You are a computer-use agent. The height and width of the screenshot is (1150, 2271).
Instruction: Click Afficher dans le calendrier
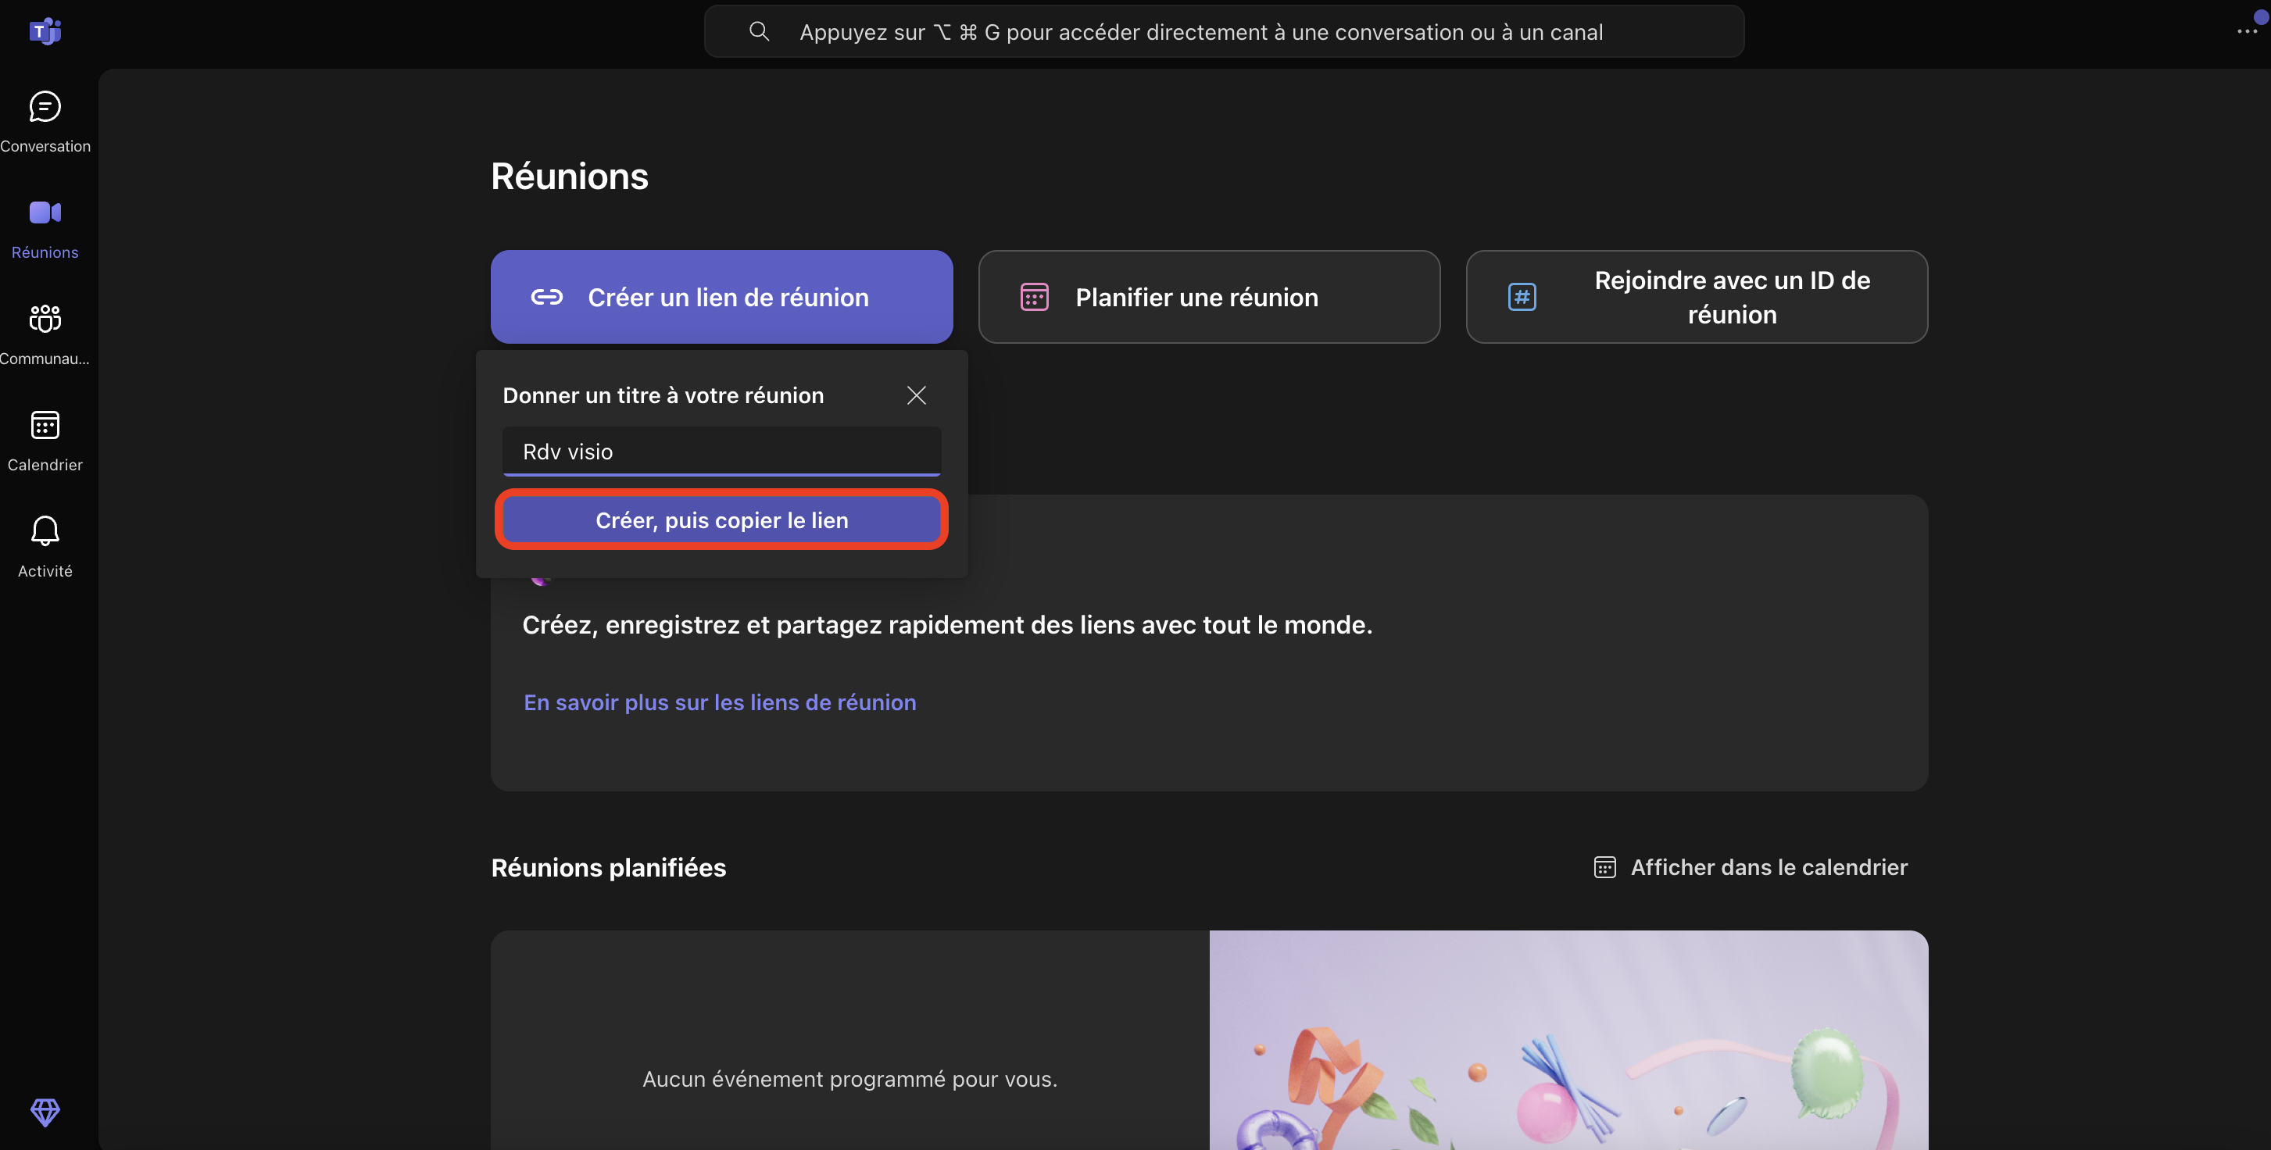point(1769,867)
